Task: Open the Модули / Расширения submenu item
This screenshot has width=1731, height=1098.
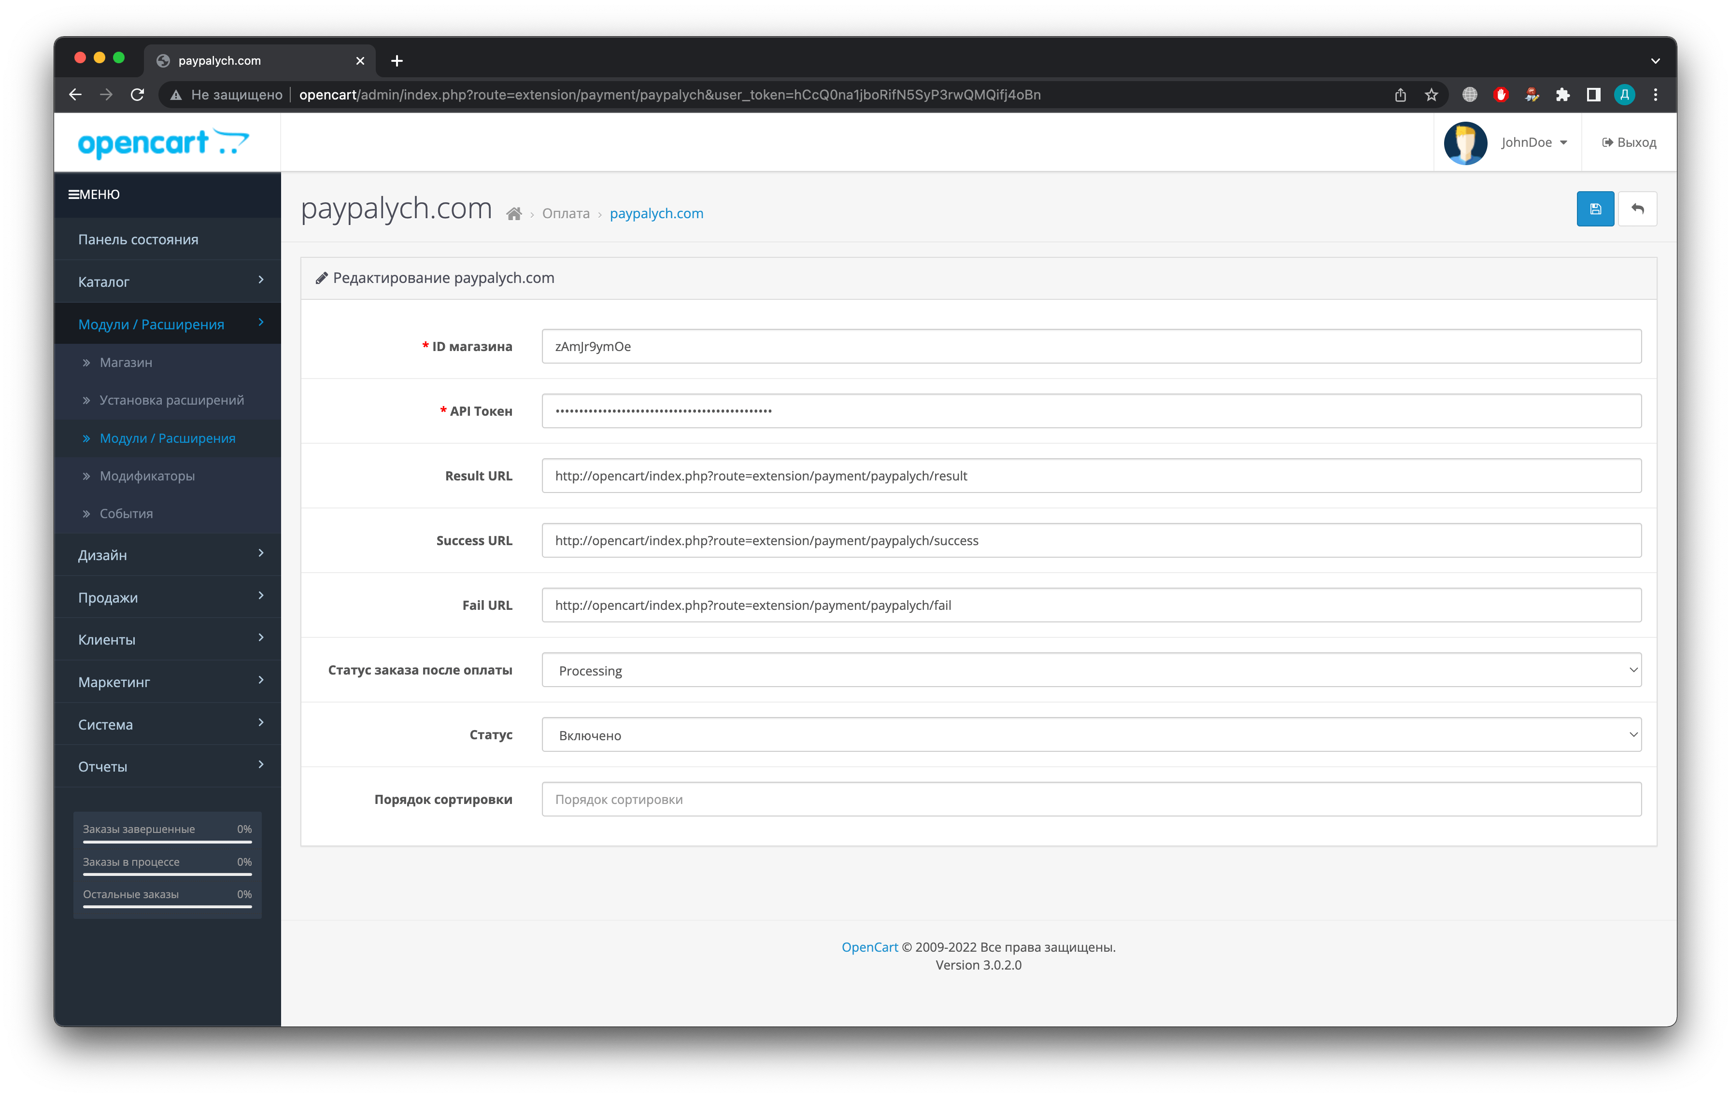Action: [x=168, y=438]
